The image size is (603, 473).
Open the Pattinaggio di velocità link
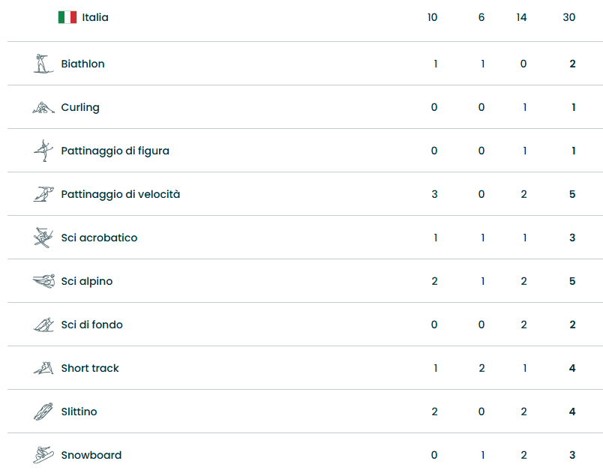120,194
